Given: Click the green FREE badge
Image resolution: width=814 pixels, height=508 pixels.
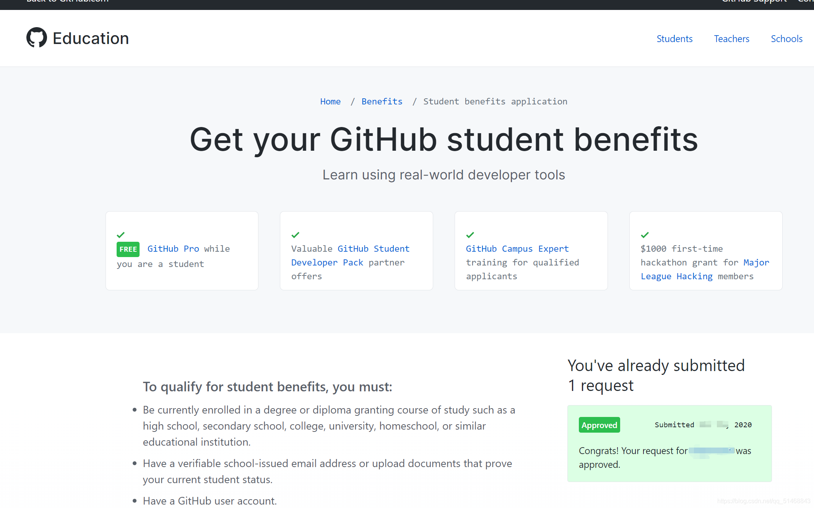Looking at the screenshot, I should click(128, 249).
